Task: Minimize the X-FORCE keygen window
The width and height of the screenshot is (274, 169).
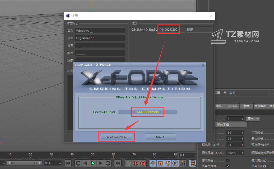Action: tap(198, 65)
